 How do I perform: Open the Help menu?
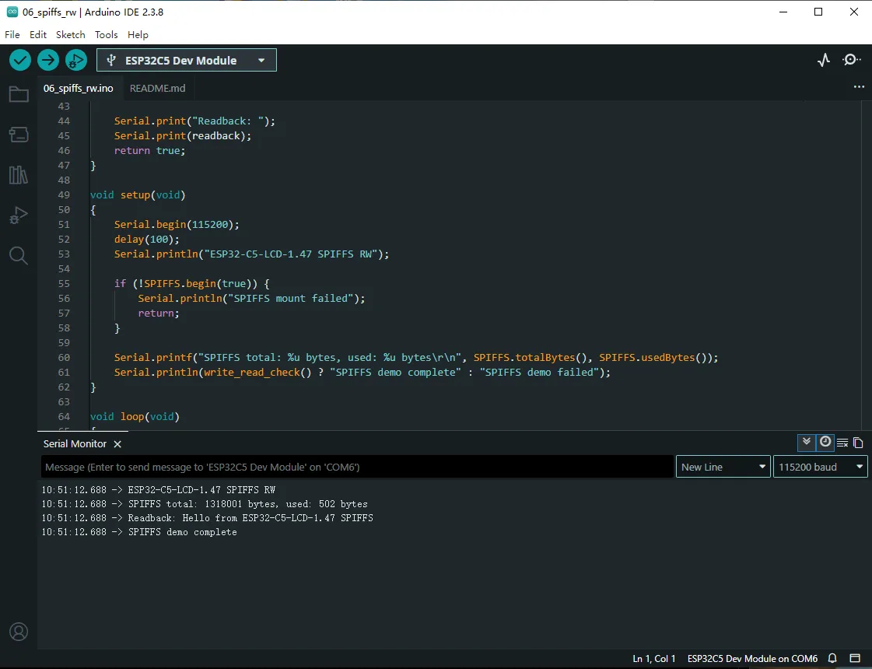138,34
